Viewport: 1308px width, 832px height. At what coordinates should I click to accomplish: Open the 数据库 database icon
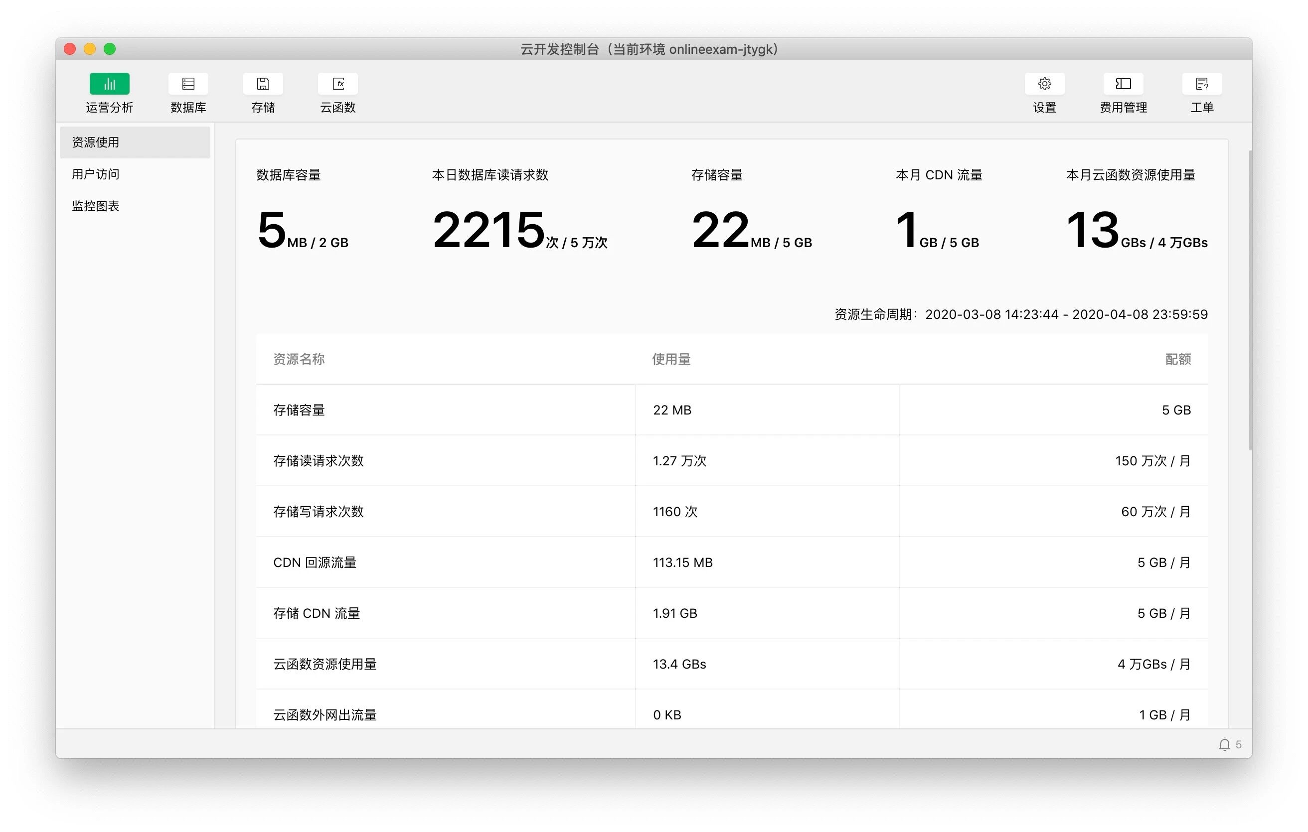tap(188, 84)
